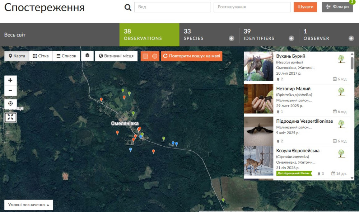Open the Фільтри filter panel
Viewport: 359px width, 212px height.
(x=337, y=7)
